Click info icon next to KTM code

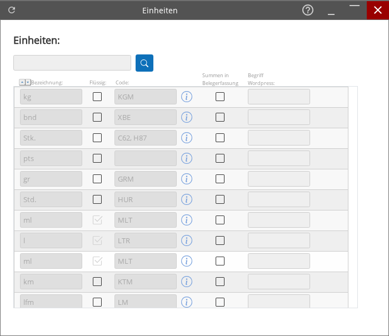tap(187, 282)
